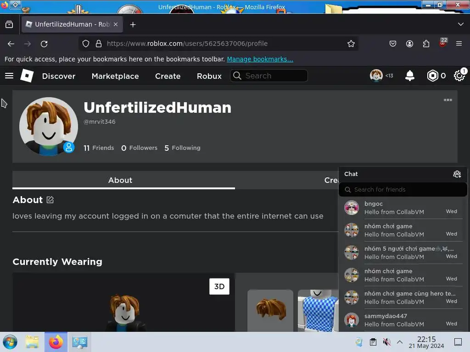Click the Firefox taskbar icon

pyautogui.click(x=56, y=342)
